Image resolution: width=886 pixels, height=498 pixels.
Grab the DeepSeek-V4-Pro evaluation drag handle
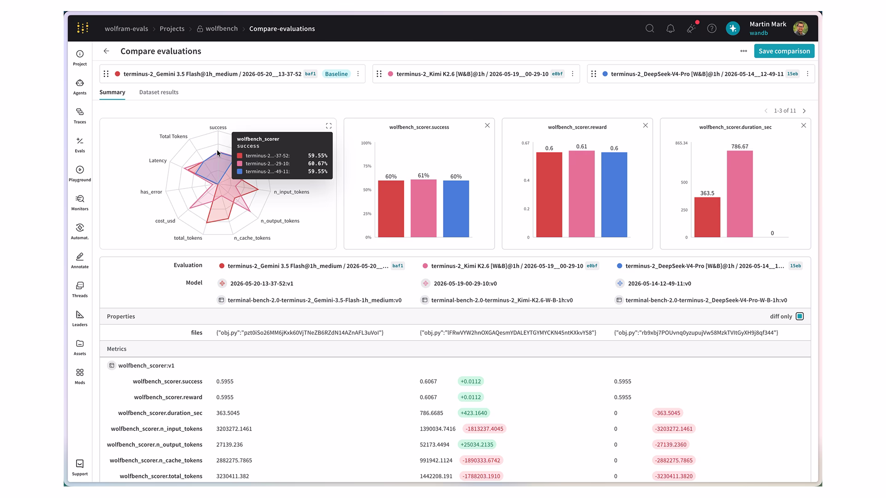(594, 74)
